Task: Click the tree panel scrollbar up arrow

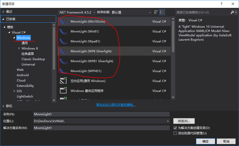Action: [x=54, y=25]
